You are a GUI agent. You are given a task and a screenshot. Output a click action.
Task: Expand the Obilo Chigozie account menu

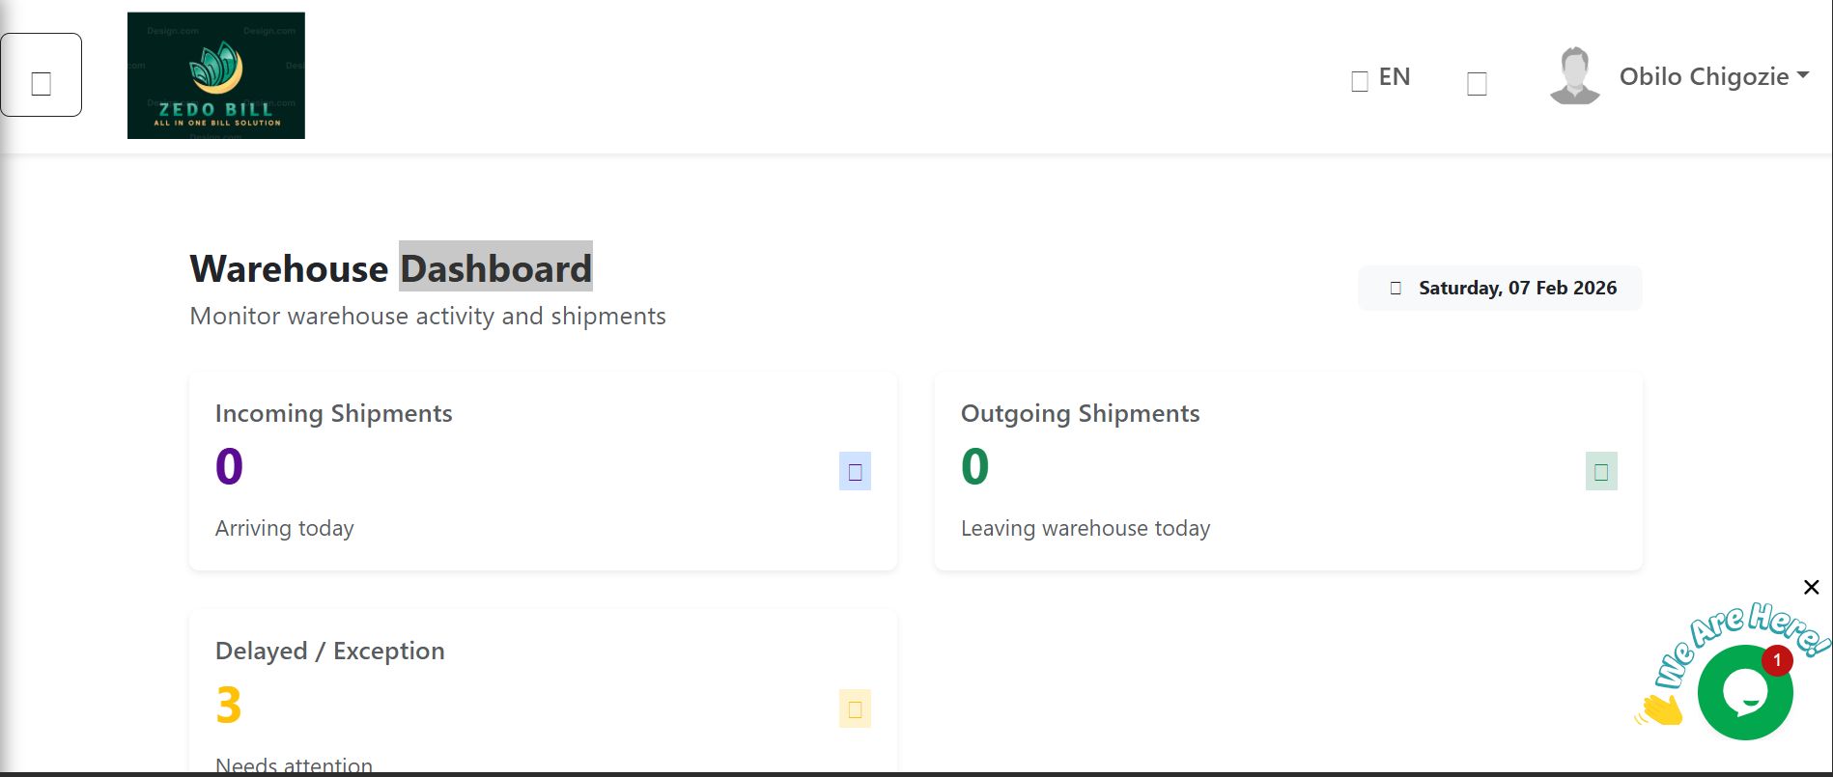1704,77
